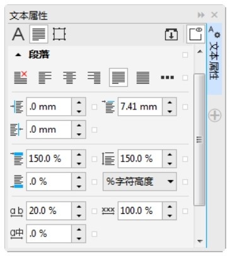The image size is (230, 256).
Task: Center-align the paragraph text
Action: [x=69, y=77]
